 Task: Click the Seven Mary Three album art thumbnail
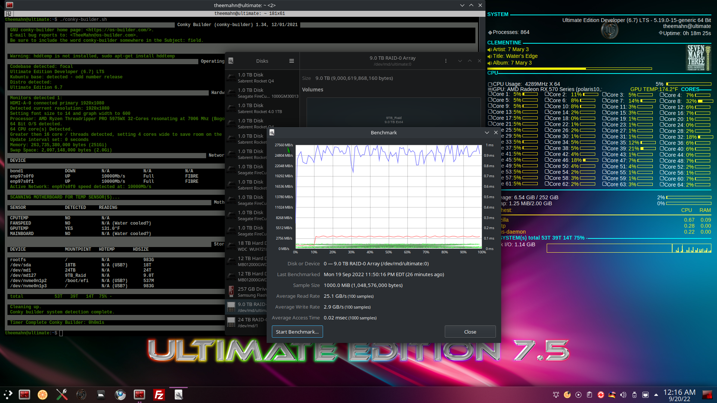click(699, 57)
